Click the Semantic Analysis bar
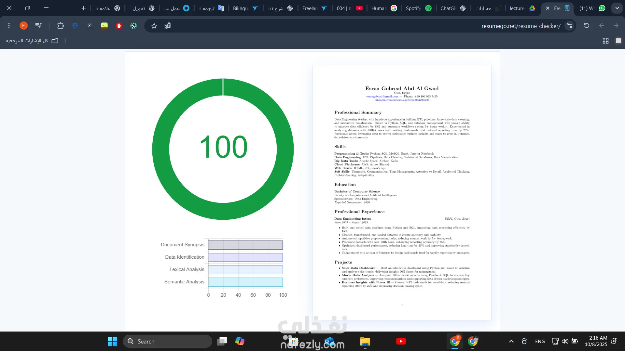This screenshot has width=625, height=351. click(x=245, y=282)
